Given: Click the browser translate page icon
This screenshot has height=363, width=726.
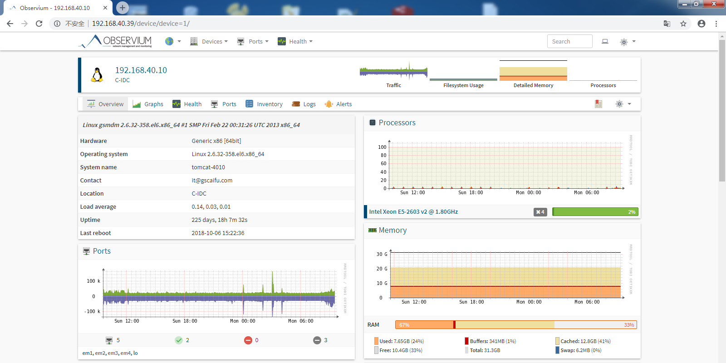Looking at the screenshot, I should (667, 24).
